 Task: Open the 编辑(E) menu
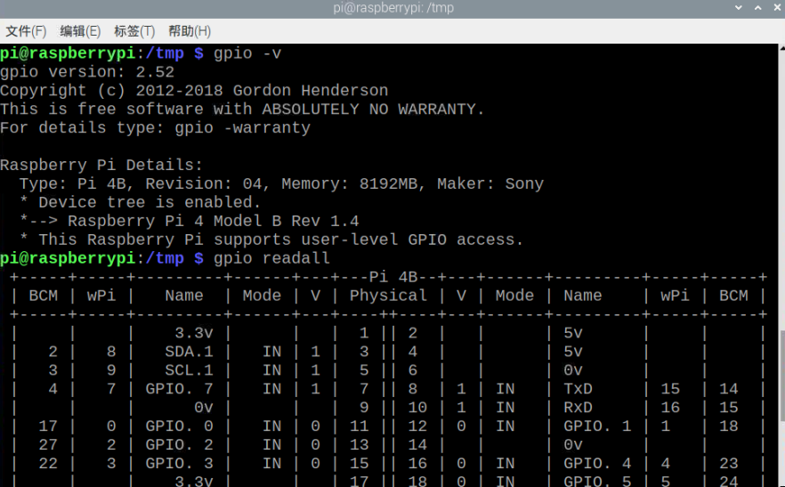tap(80, 31)
